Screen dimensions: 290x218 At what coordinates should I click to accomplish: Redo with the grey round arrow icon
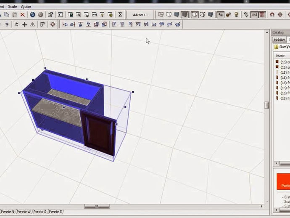pos(40,14)
